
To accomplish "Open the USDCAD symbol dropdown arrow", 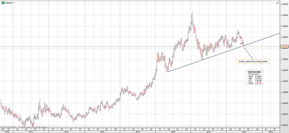I will coord(14,3).
